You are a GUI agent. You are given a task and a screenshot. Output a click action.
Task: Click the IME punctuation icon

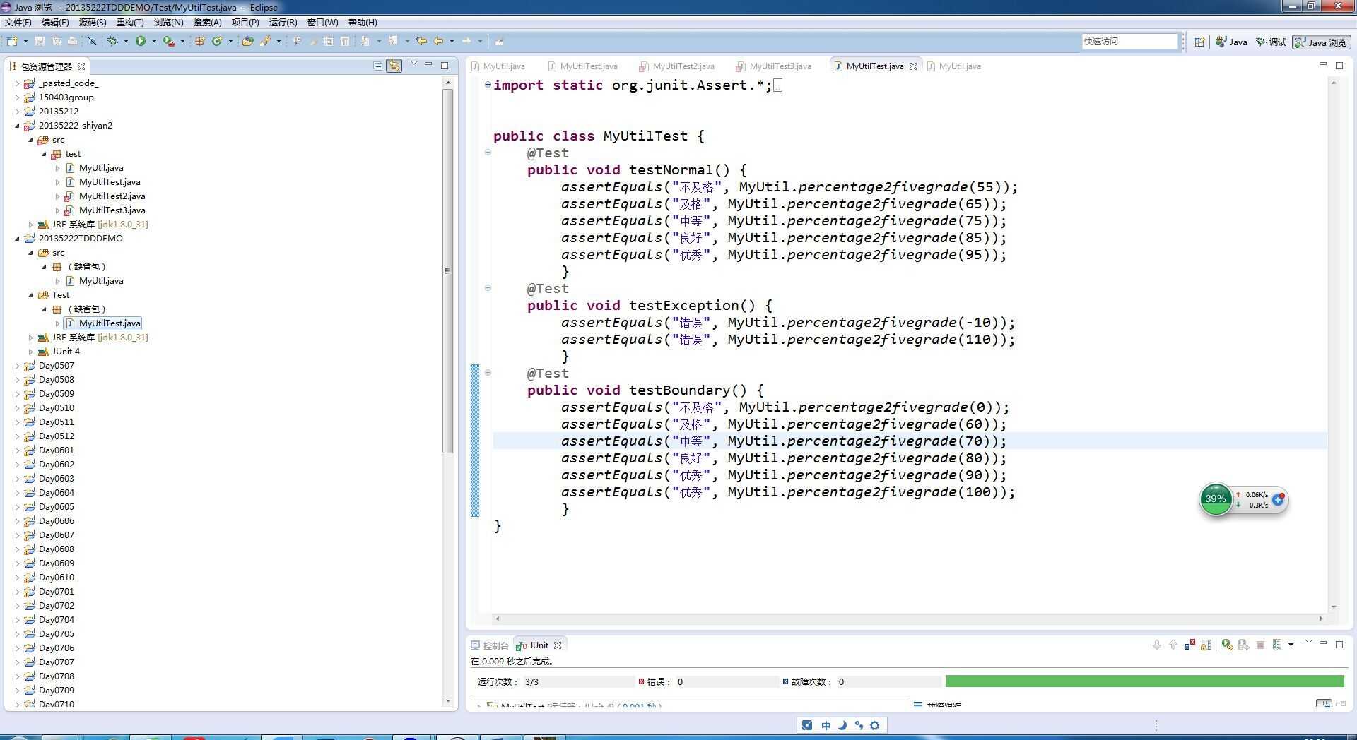click(859, 725)
